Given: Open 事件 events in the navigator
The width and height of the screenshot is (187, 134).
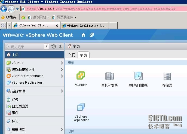Looking at the screenshot, I should [x=15, y=113].
